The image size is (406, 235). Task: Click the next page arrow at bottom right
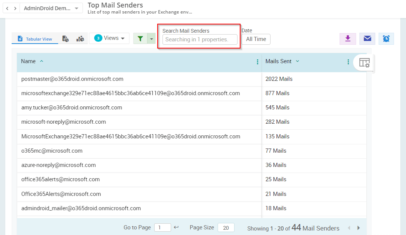click(x=358, y=227)
